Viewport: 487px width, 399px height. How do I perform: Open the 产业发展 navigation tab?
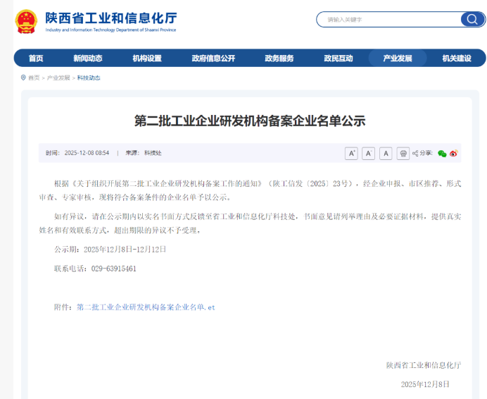pyautogui.click(x=398, y=59)
